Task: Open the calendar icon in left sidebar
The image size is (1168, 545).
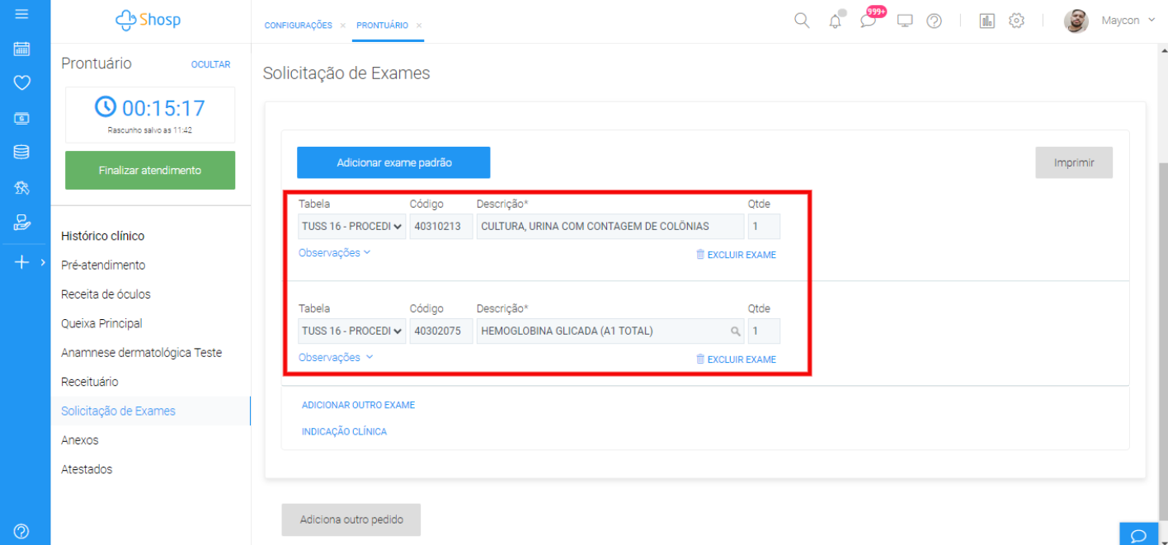Action: tap(22, 49)
